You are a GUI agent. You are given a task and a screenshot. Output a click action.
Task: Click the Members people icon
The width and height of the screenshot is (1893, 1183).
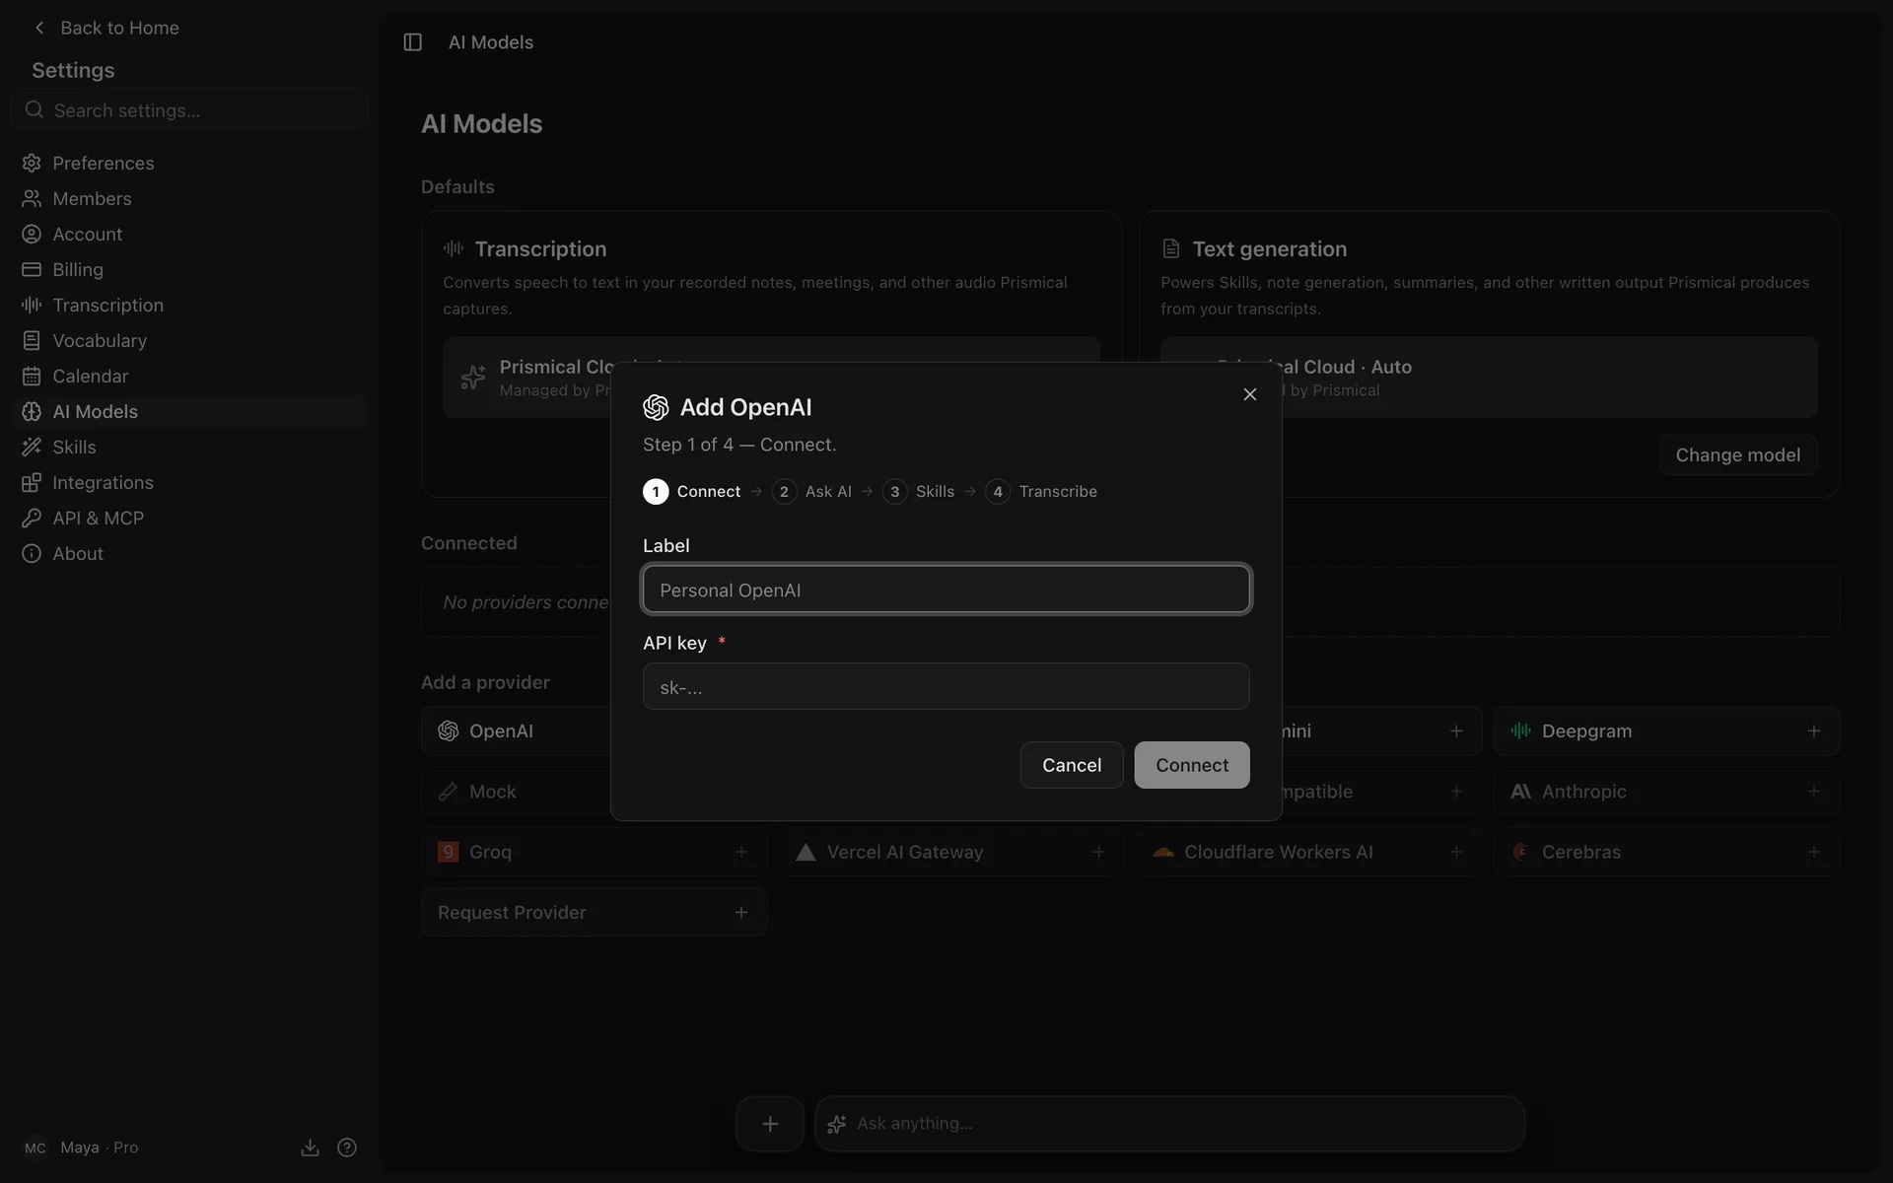32,198
